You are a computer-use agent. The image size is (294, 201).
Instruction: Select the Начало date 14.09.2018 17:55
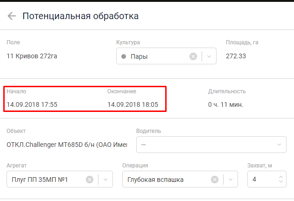pyautogui.click(x=32, y=104)
